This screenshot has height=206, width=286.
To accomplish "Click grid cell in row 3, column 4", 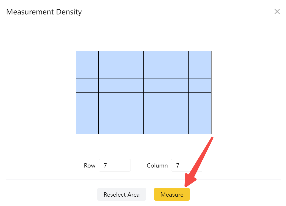I will [155, 85].
